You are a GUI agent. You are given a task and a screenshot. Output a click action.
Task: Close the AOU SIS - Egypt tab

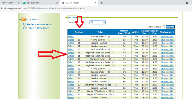pyautogui.click(x=96, y=3)
